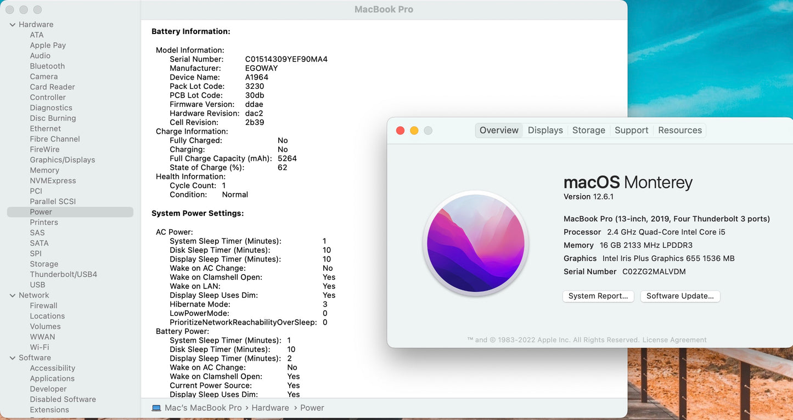Click the System Report button
Viewport: 793px width, 420px height.
(x=598, y=296)
